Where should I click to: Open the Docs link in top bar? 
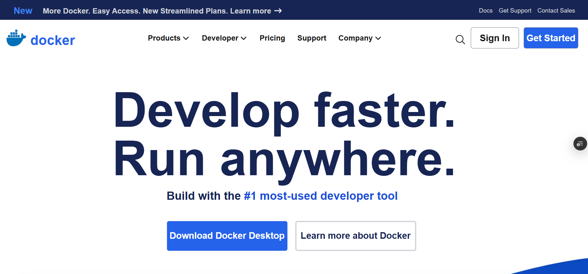tap(486, 10)
